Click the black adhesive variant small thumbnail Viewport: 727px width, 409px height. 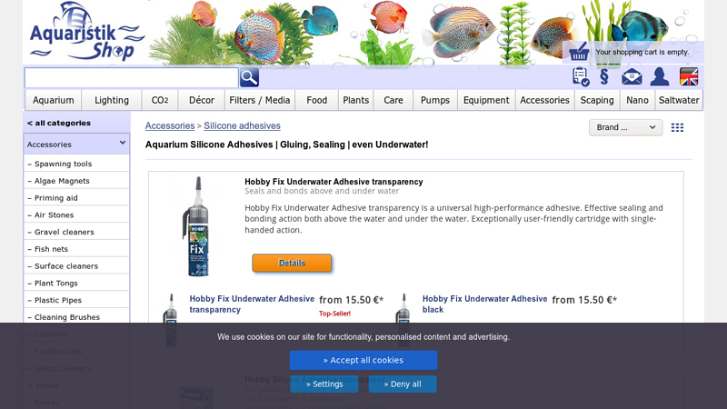(403, 320)
